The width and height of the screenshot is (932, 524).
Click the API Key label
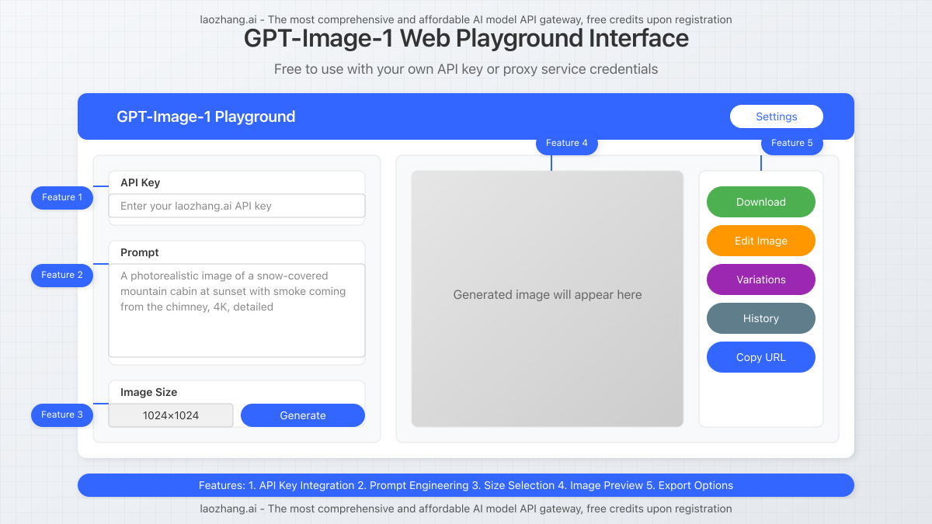coord(141,182)
